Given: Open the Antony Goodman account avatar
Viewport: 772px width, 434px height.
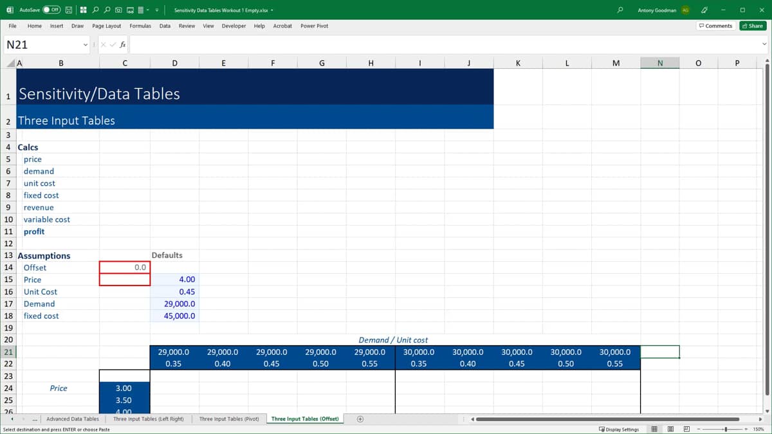Looking at the screenshot, I should tap(685, 10).
